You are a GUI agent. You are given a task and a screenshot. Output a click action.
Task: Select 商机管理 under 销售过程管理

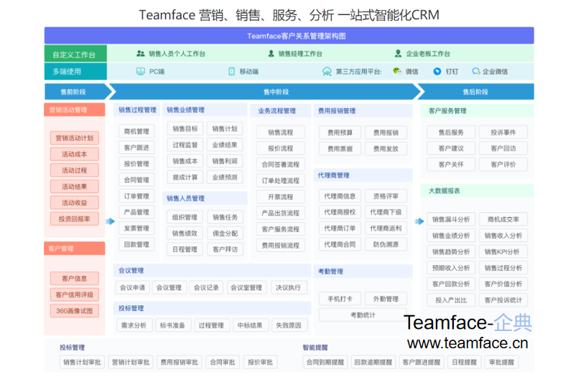click(136, 131)
